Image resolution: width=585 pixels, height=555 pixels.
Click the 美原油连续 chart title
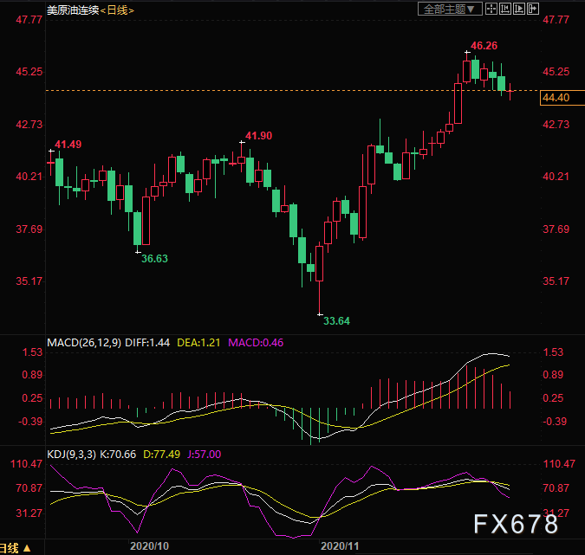pyautogui.click(x=73, y=10)
